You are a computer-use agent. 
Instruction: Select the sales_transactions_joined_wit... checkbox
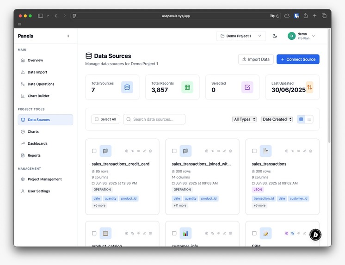click(174, 151)
